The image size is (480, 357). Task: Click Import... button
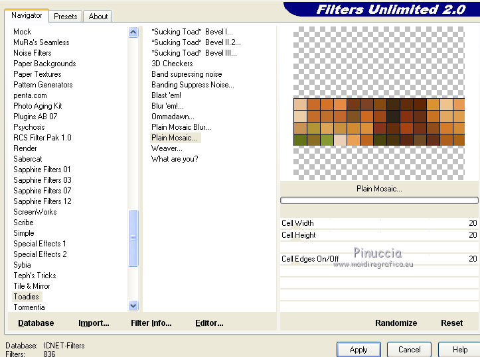tap(94, 323)
